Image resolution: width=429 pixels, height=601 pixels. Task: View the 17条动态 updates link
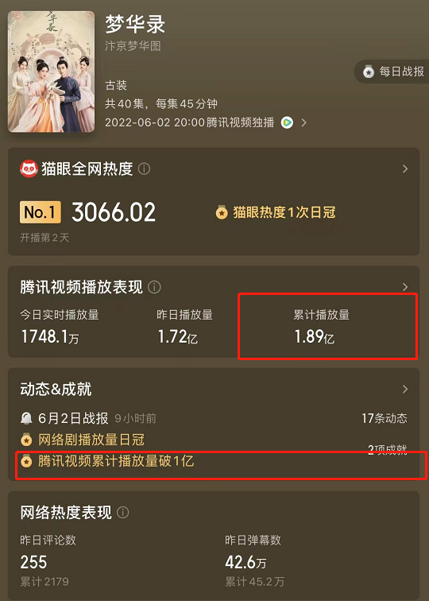[385, 418]
